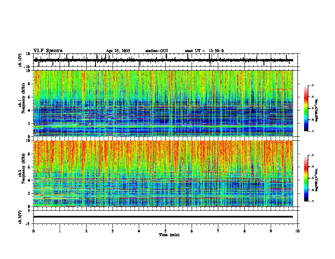Click the ch.1 color scale log(PSD) unit label
Screen dimensions: 335x259
click(317, 110)
